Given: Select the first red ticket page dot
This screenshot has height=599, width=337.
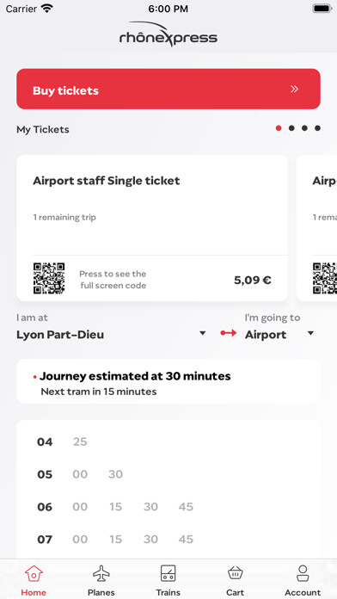Looking at the screenshot, I should (x=279, y=128).
